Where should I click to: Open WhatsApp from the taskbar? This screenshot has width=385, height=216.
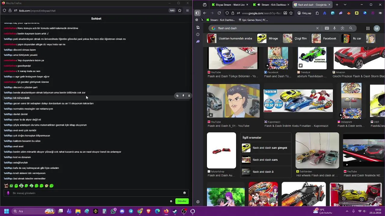[x=113, y=211]
